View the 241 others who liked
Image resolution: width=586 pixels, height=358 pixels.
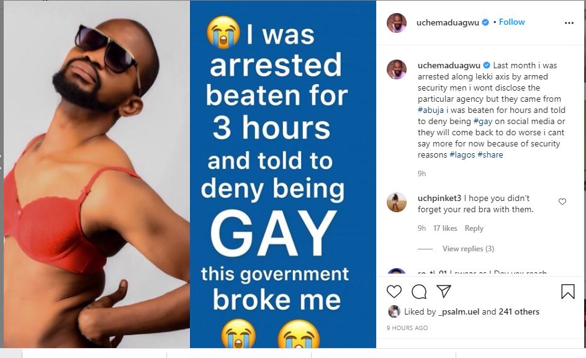[x=519, y=311]
